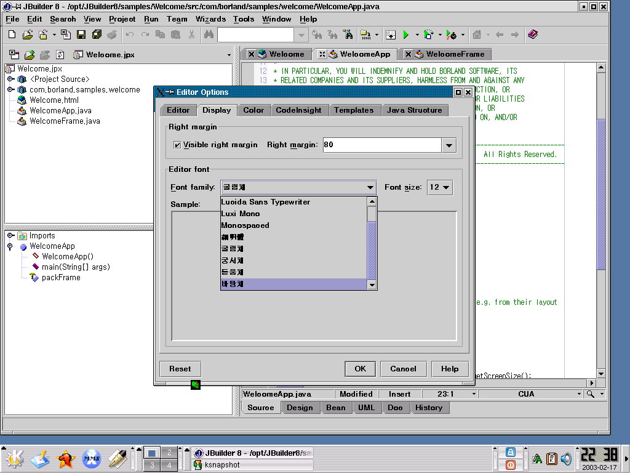Toggle the Visible right margin checkbox
Viewport: 630px width, 473px height.
coord(177,145)
